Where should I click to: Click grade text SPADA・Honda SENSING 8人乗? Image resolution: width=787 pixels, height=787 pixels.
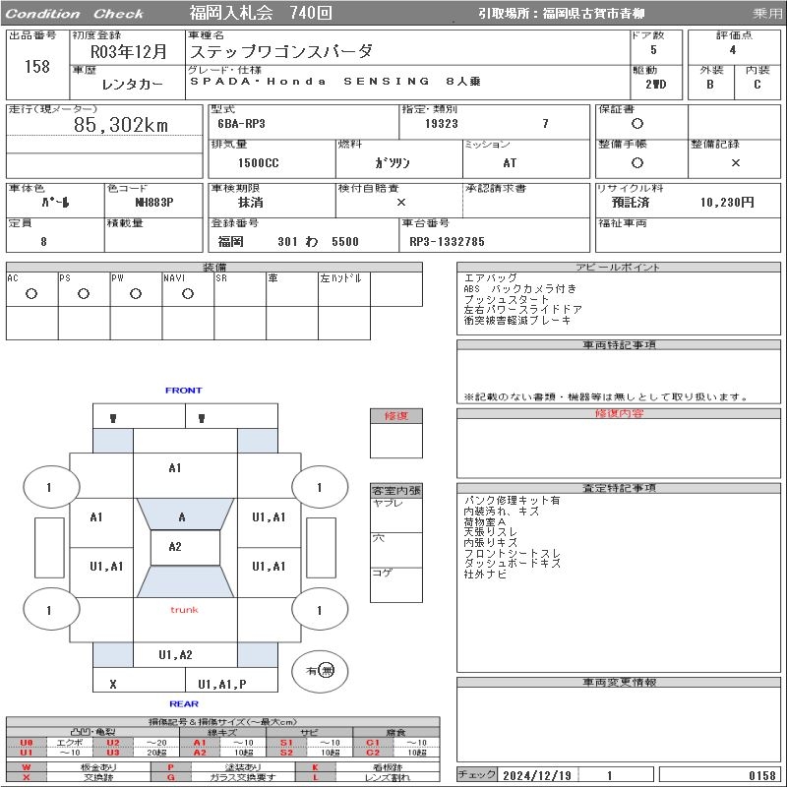334,82
